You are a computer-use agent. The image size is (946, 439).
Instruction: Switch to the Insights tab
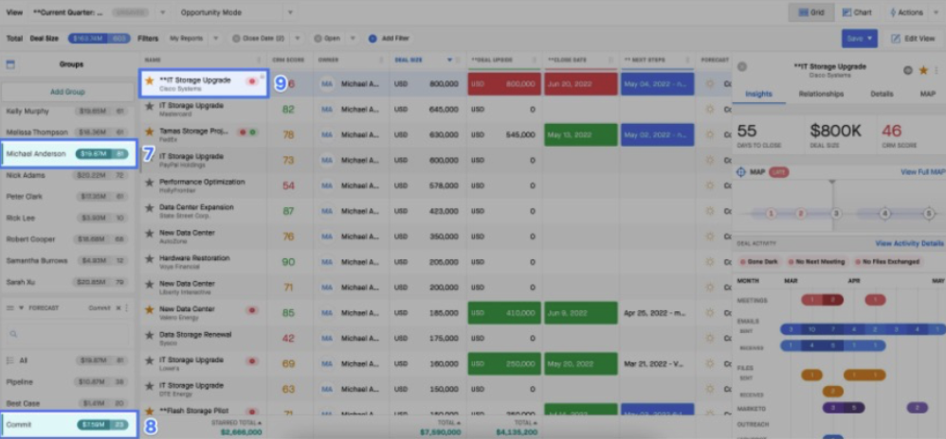pyautogui.click(x=758, y=94)
